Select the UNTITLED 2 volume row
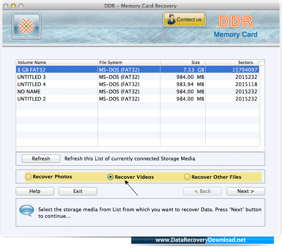The image size is (282, 248). coord(138,99)
